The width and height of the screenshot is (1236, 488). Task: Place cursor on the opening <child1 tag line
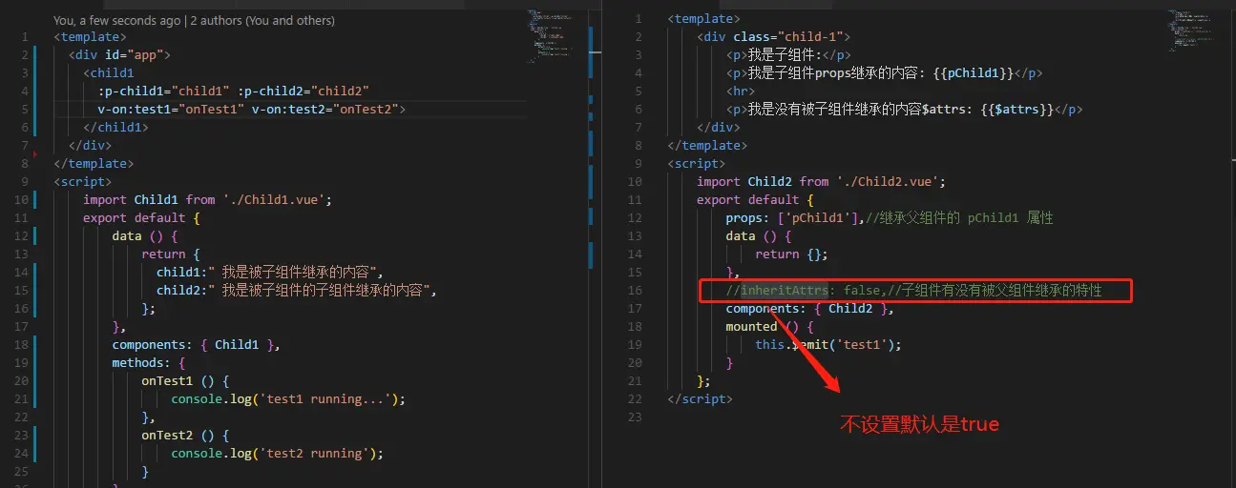point(109,73)
